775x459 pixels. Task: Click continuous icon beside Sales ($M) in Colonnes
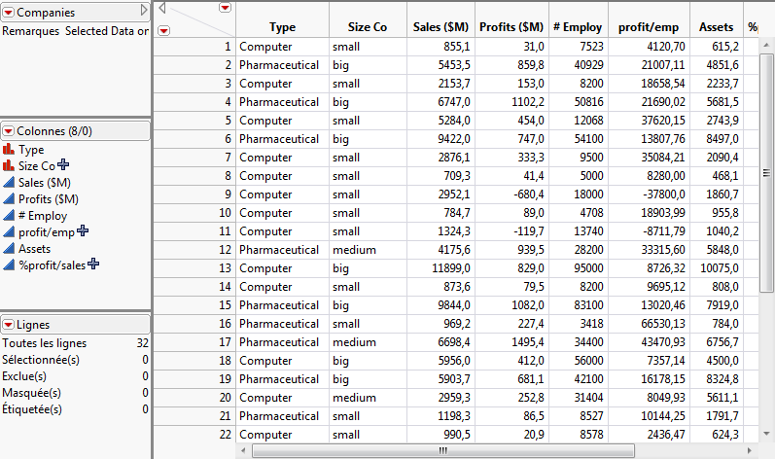[x=9, y=183]
